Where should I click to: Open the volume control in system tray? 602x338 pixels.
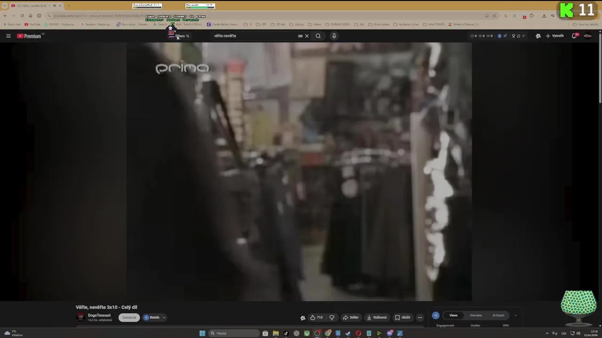coord(578,333)
